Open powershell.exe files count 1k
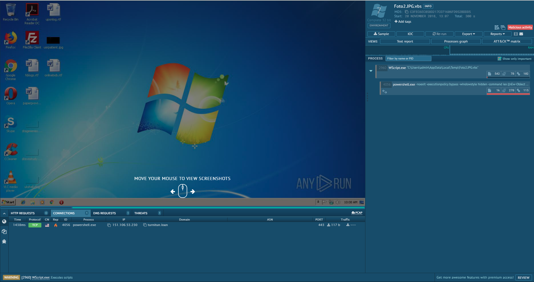 tap(494, 90)
